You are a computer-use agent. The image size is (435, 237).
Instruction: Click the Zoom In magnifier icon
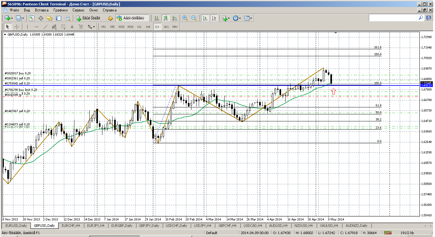(x=185, y=18)
